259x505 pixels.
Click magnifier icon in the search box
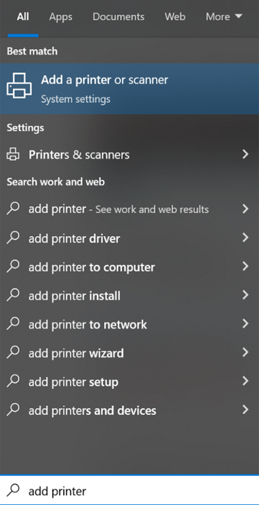(13, 490)
